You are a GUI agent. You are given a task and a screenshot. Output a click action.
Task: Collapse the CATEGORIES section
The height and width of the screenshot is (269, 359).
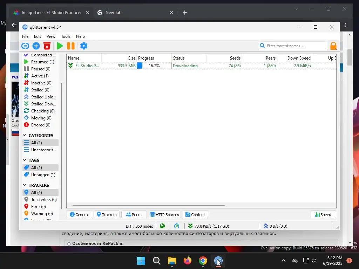pyautogui.click(x=25, y=136)
